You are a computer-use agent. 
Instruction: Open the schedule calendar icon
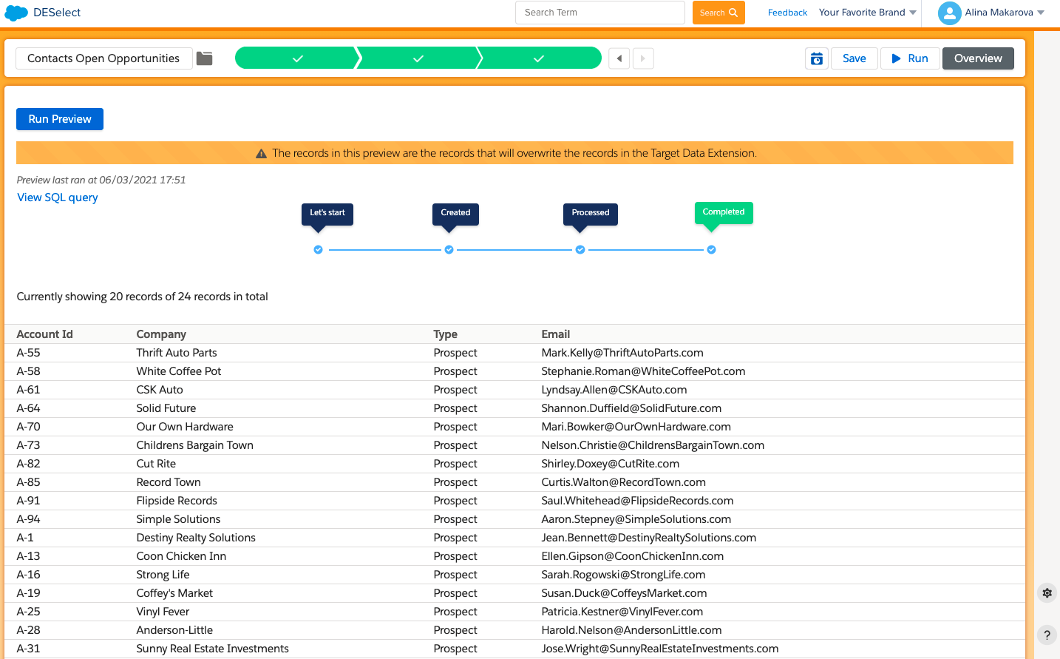point(816,58)
